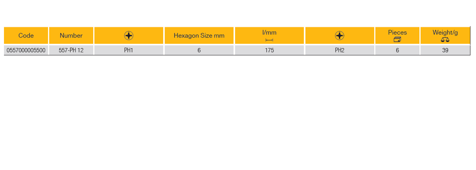Click the length measurement icon under l/mm
The height and width of the screenshot is (170, 476).
coord(269,40)
